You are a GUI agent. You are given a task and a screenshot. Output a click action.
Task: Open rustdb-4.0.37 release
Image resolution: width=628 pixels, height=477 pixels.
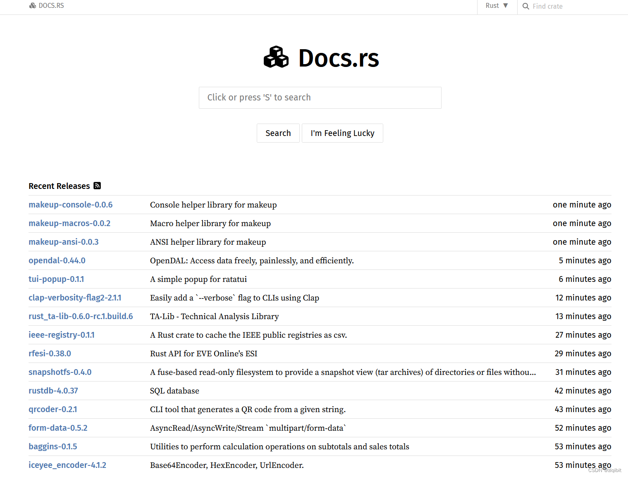53,391
